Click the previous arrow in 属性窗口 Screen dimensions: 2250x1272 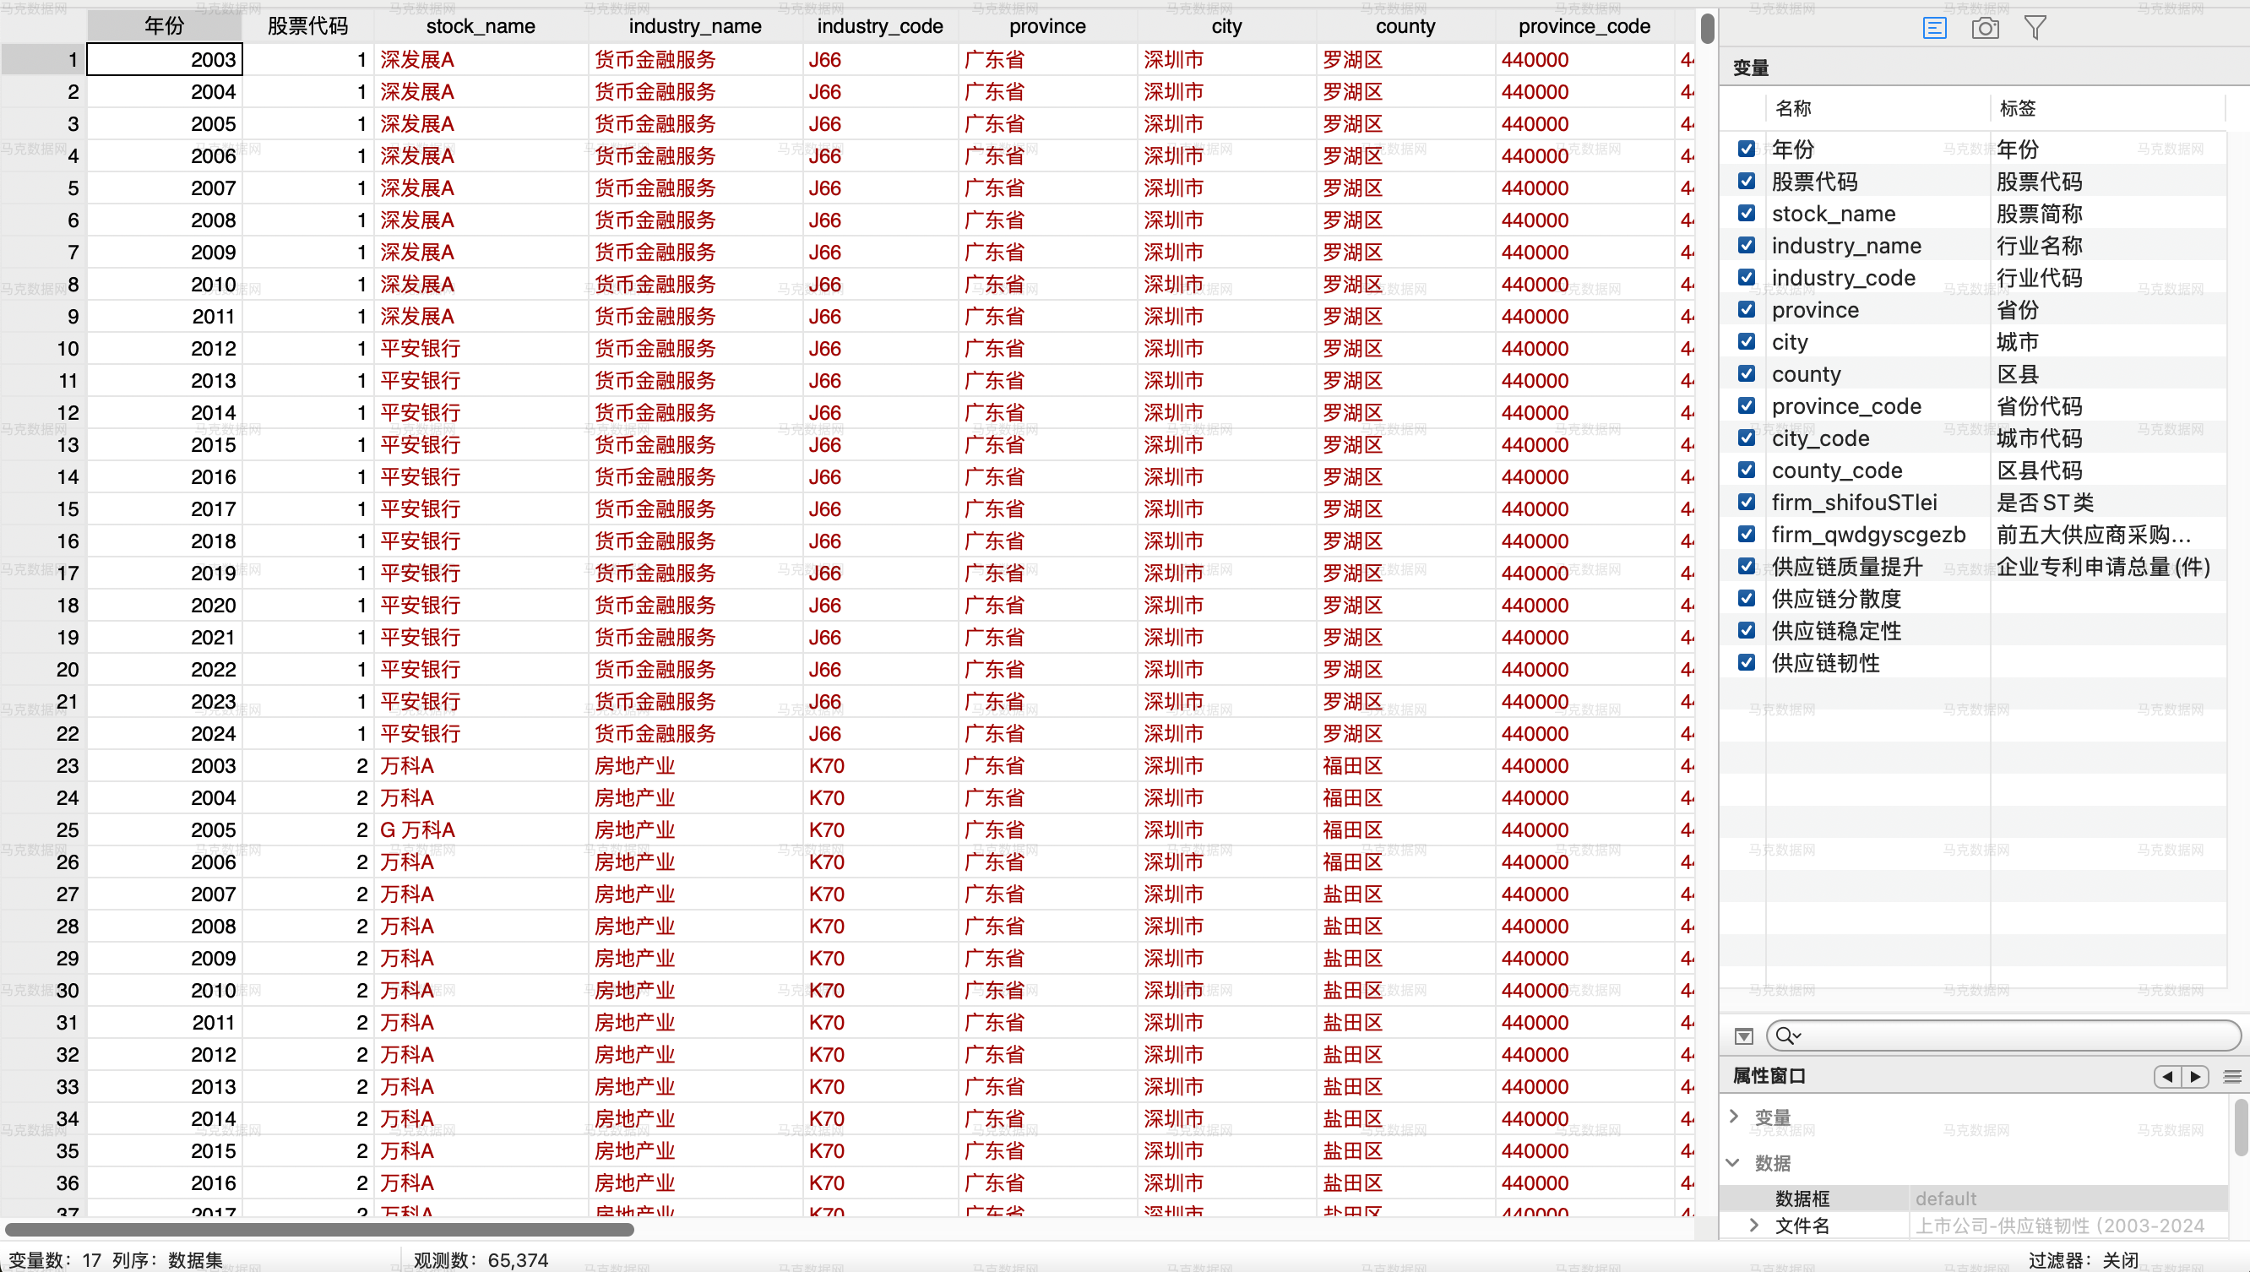tap(2168, 1076)
